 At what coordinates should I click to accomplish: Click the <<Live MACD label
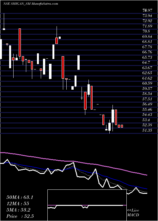133,212
